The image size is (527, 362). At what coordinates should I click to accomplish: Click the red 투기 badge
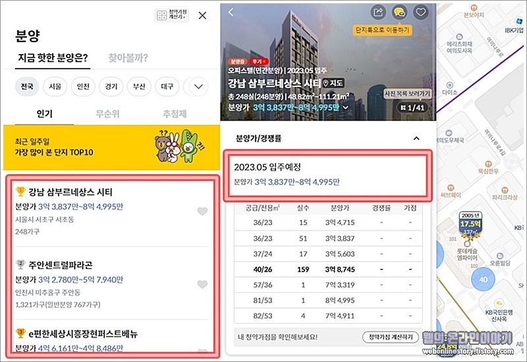click(x=259, y=61)
